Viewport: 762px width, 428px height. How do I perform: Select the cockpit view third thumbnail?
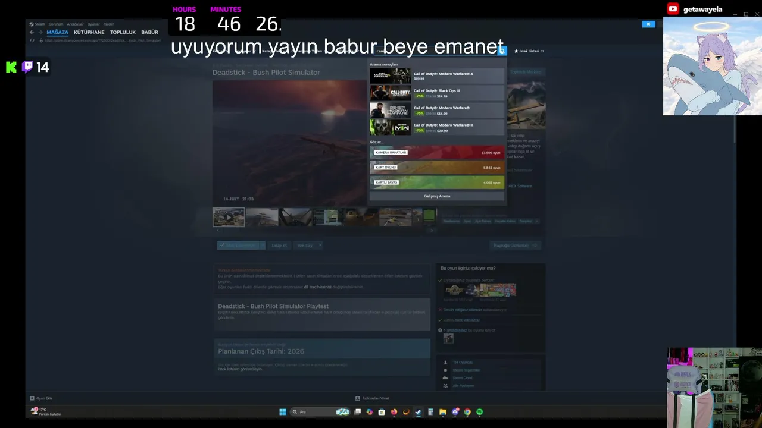coord(295,217)
